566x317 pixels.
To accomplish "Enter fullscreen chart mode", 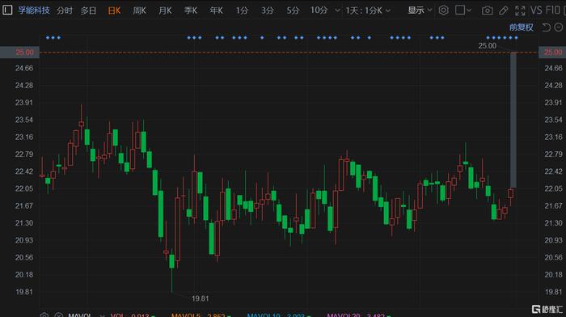I will 520,11.
